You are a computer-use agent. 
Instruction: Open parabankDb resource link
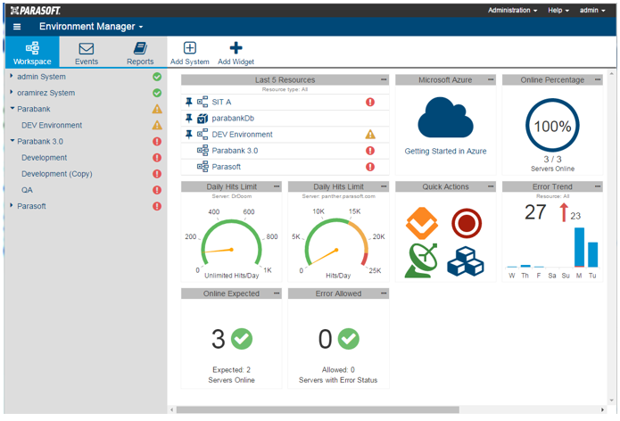click(x=233, y=119)
